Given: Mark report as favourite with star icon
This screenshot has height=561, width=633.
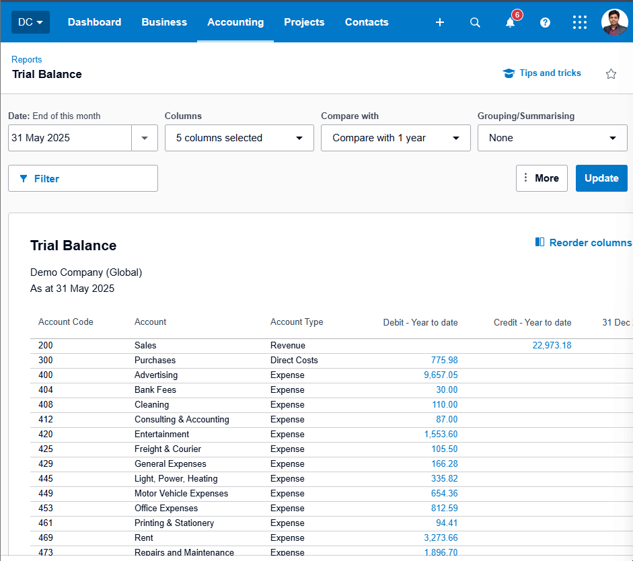Looking at the screenshot, I should [611, 74].
